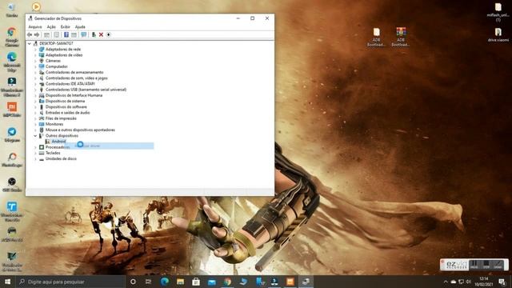Image resolution: width=512 pixels, height=288 pixels.
Task: Click the down-arrow disable device toolbar icon
Action: (109, 34)
